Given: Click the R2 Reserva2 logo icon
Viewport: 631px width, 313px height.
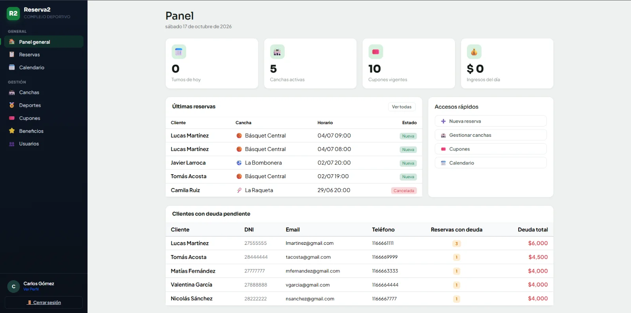Looking at the screenshot, I should pyautogui.click(x=13, y=13).
